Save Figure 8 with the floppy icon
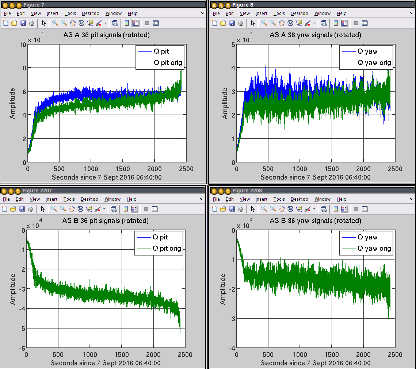The width and height of the screenshot is (416, 369). click(232, 23)
